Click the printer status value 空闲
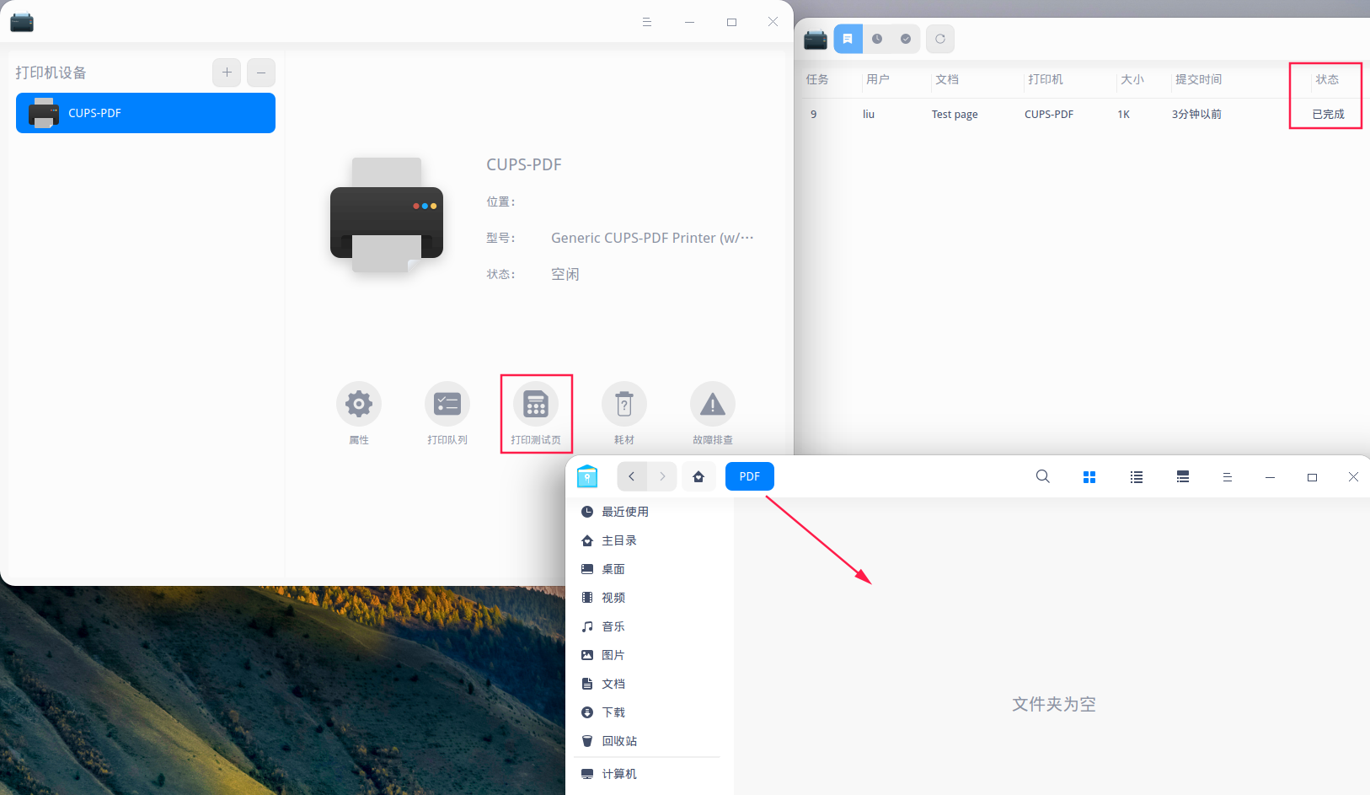 coord(565,274)
